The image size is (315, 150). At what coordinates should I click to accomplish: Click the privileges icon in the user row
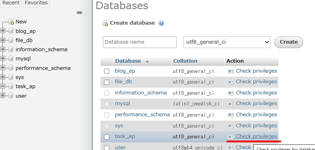click(231, 148)
